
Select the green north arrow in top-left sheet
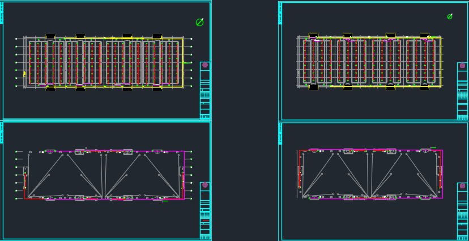coord(200,22)
